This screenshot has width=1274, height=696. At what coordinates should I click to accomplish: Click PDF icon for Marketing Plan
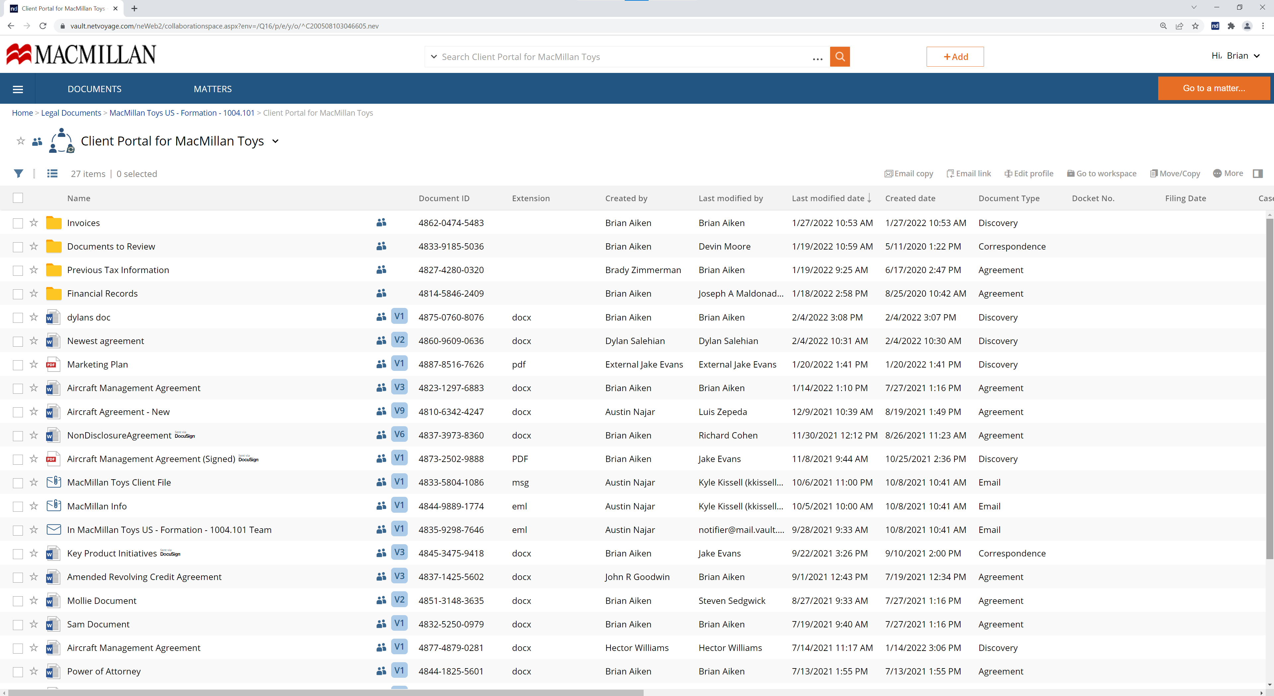tap(53, 364)
